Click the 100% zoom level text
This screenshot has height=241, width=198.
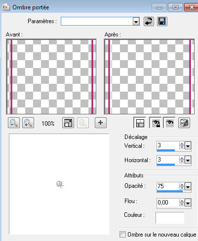(48, 123)
